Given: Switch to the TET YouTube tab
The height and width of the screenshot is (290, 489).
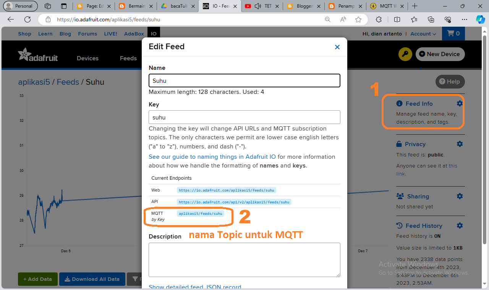Looking at the screenshot, I should [x=262, y=6].
